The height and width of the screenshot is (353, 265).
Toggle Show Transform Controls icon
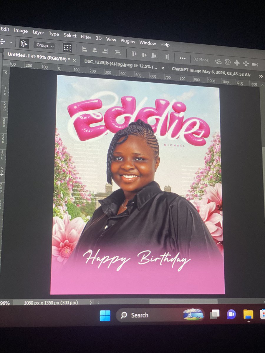67,47
